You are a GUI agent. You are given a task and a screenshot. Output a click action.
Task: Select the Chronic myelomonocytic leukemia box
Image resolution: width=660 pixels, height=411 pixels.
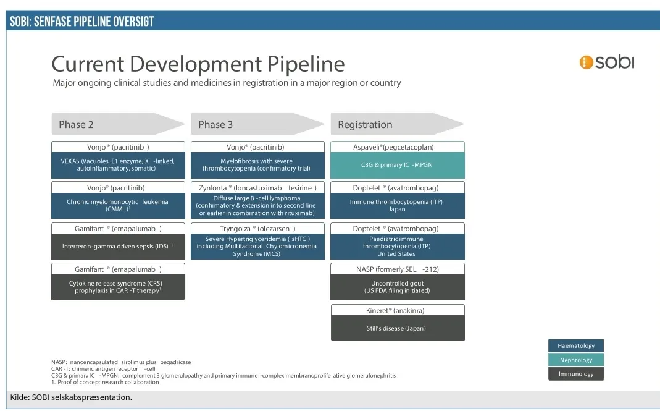tap(118, 205)
